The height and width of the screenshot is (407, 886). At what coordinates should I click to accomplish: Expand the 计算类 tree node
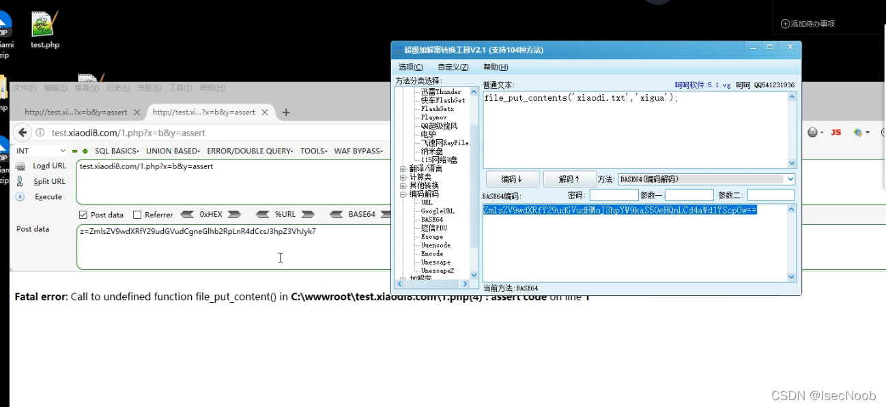tap(403, 177)
